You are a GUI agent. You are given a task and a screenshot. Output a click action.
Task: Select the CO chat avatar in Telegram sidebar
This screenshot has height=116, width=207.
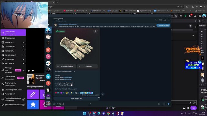[48, 50]
